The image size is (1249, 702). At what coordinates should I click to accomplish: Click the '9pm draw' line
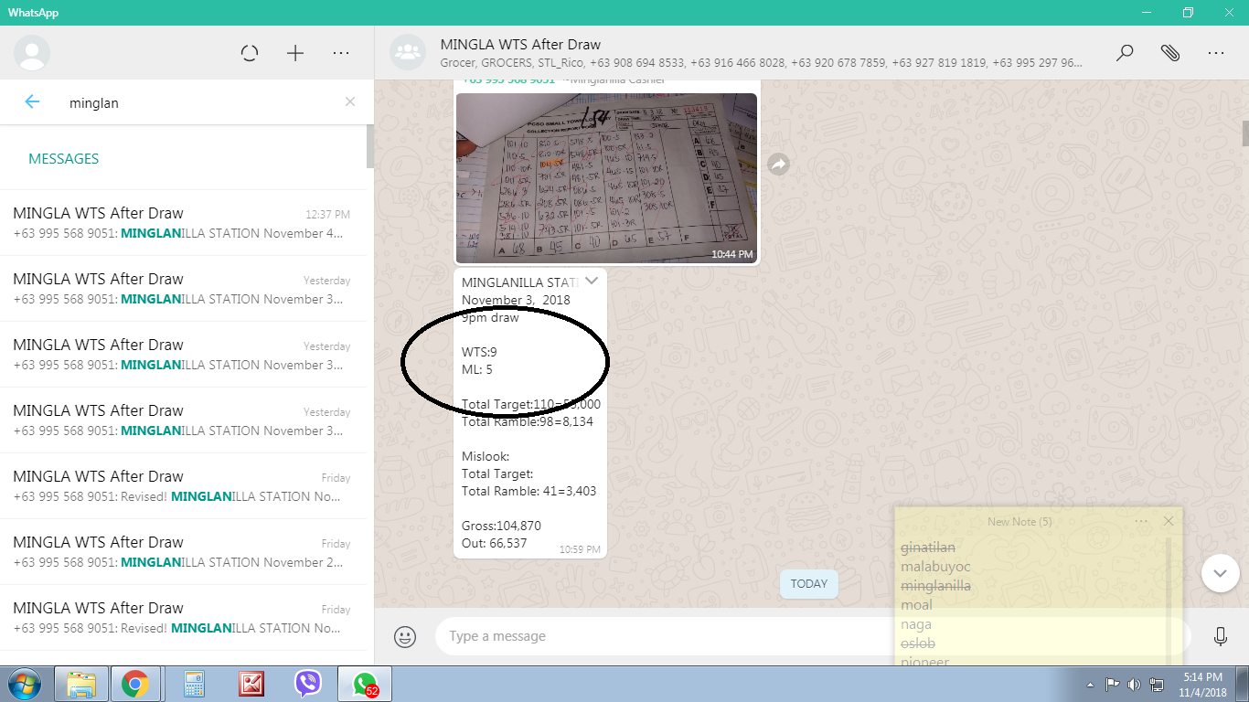point(490,317)
